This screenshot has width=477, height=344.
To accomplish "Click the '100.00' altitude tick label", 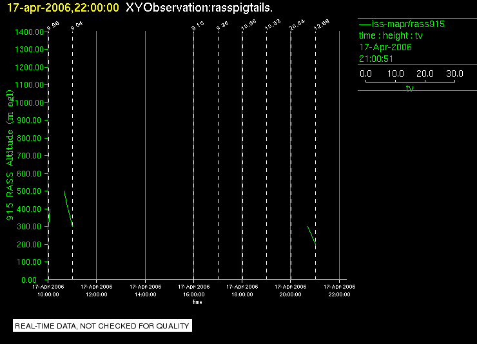I will pyautogui.click(x=29, y=262).
